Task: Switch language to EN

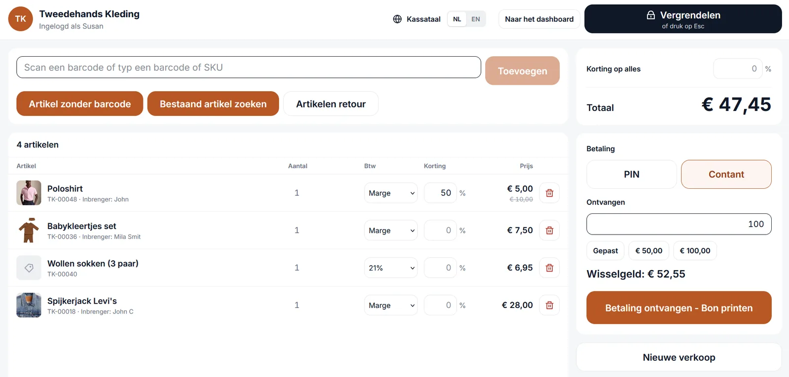Action: [x=475, y=19]
